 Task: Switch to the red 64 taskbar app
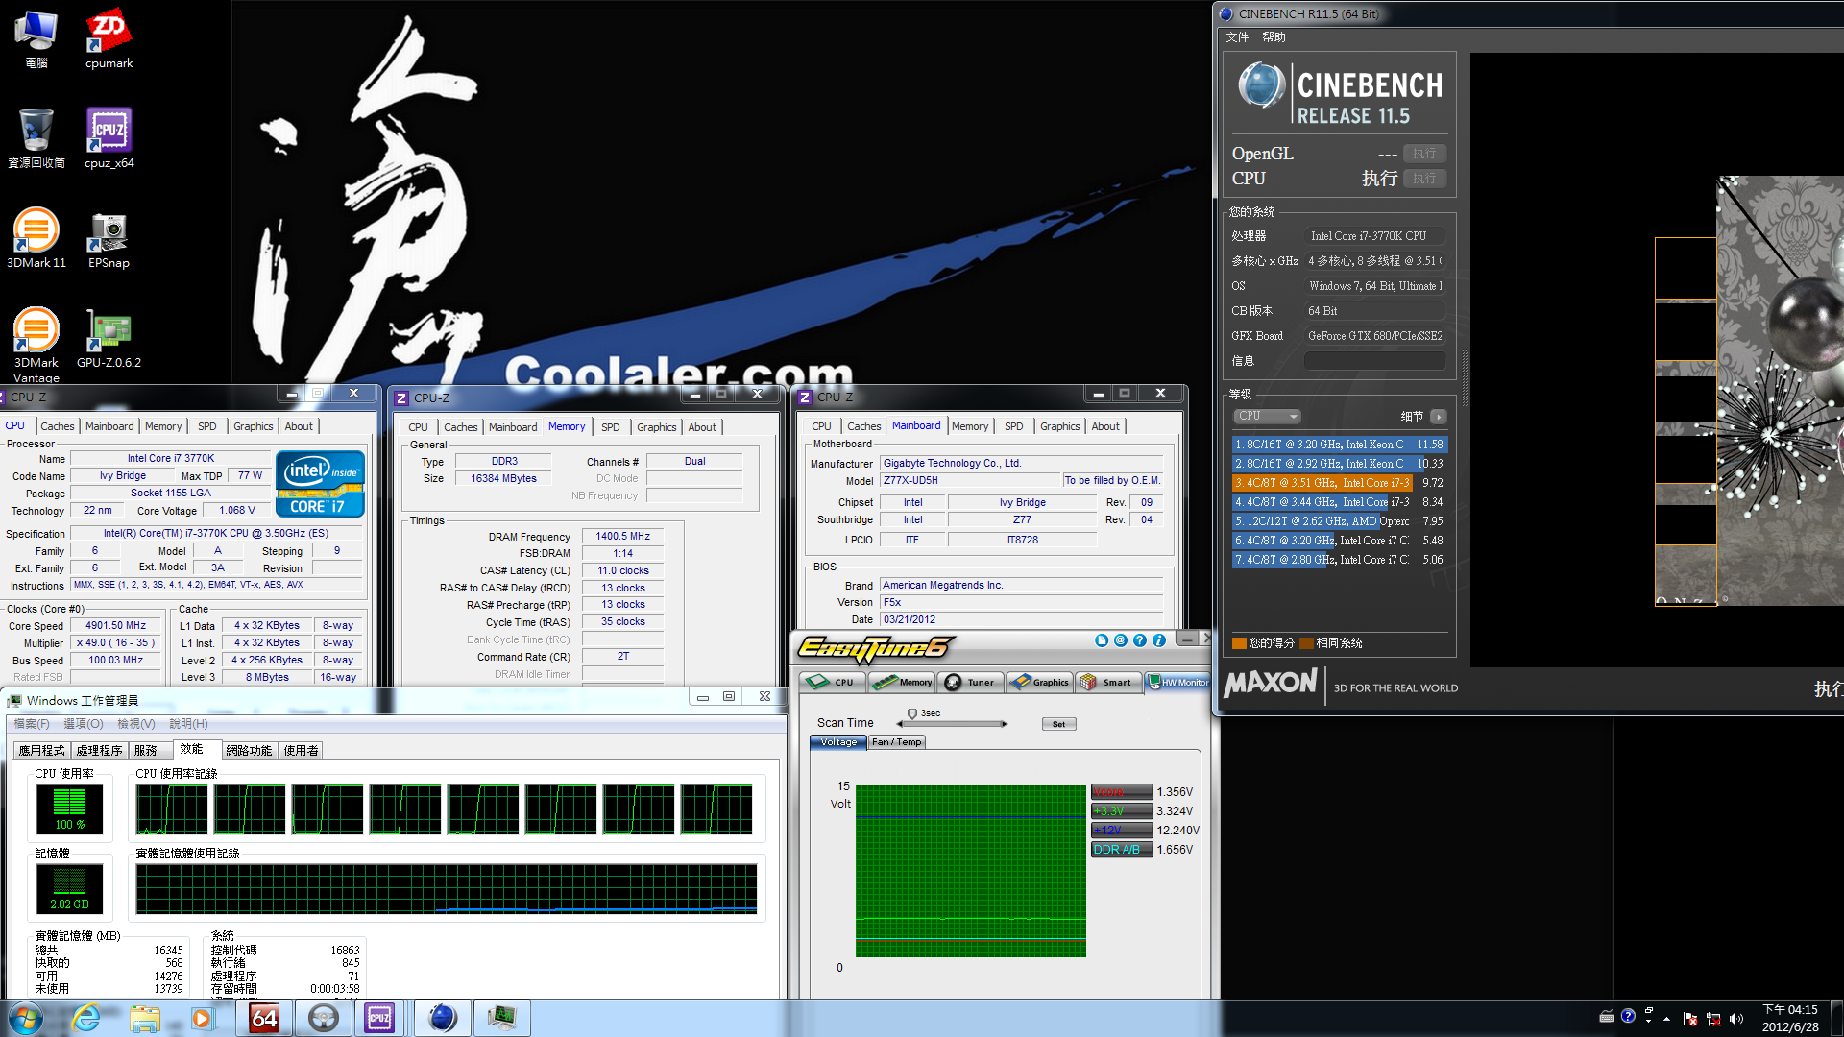(264, 1018)
